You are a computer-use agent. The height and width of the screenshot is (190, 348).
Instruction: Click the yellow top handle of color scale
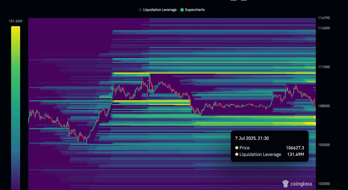16,27
